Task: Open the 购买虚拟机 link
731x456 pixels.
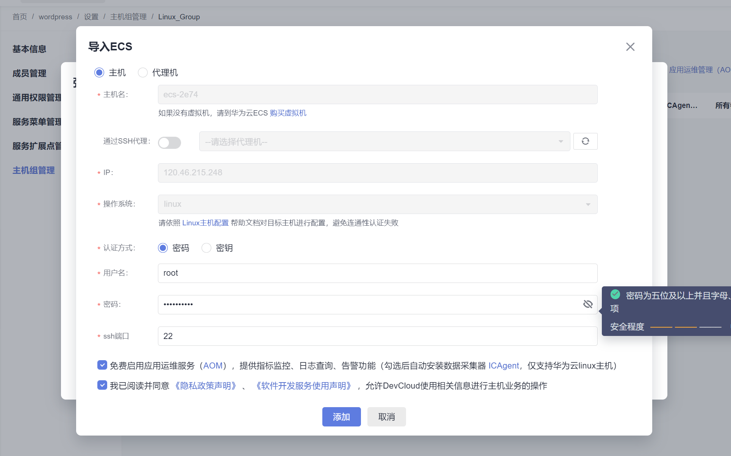Action: [x=288, y=113]
